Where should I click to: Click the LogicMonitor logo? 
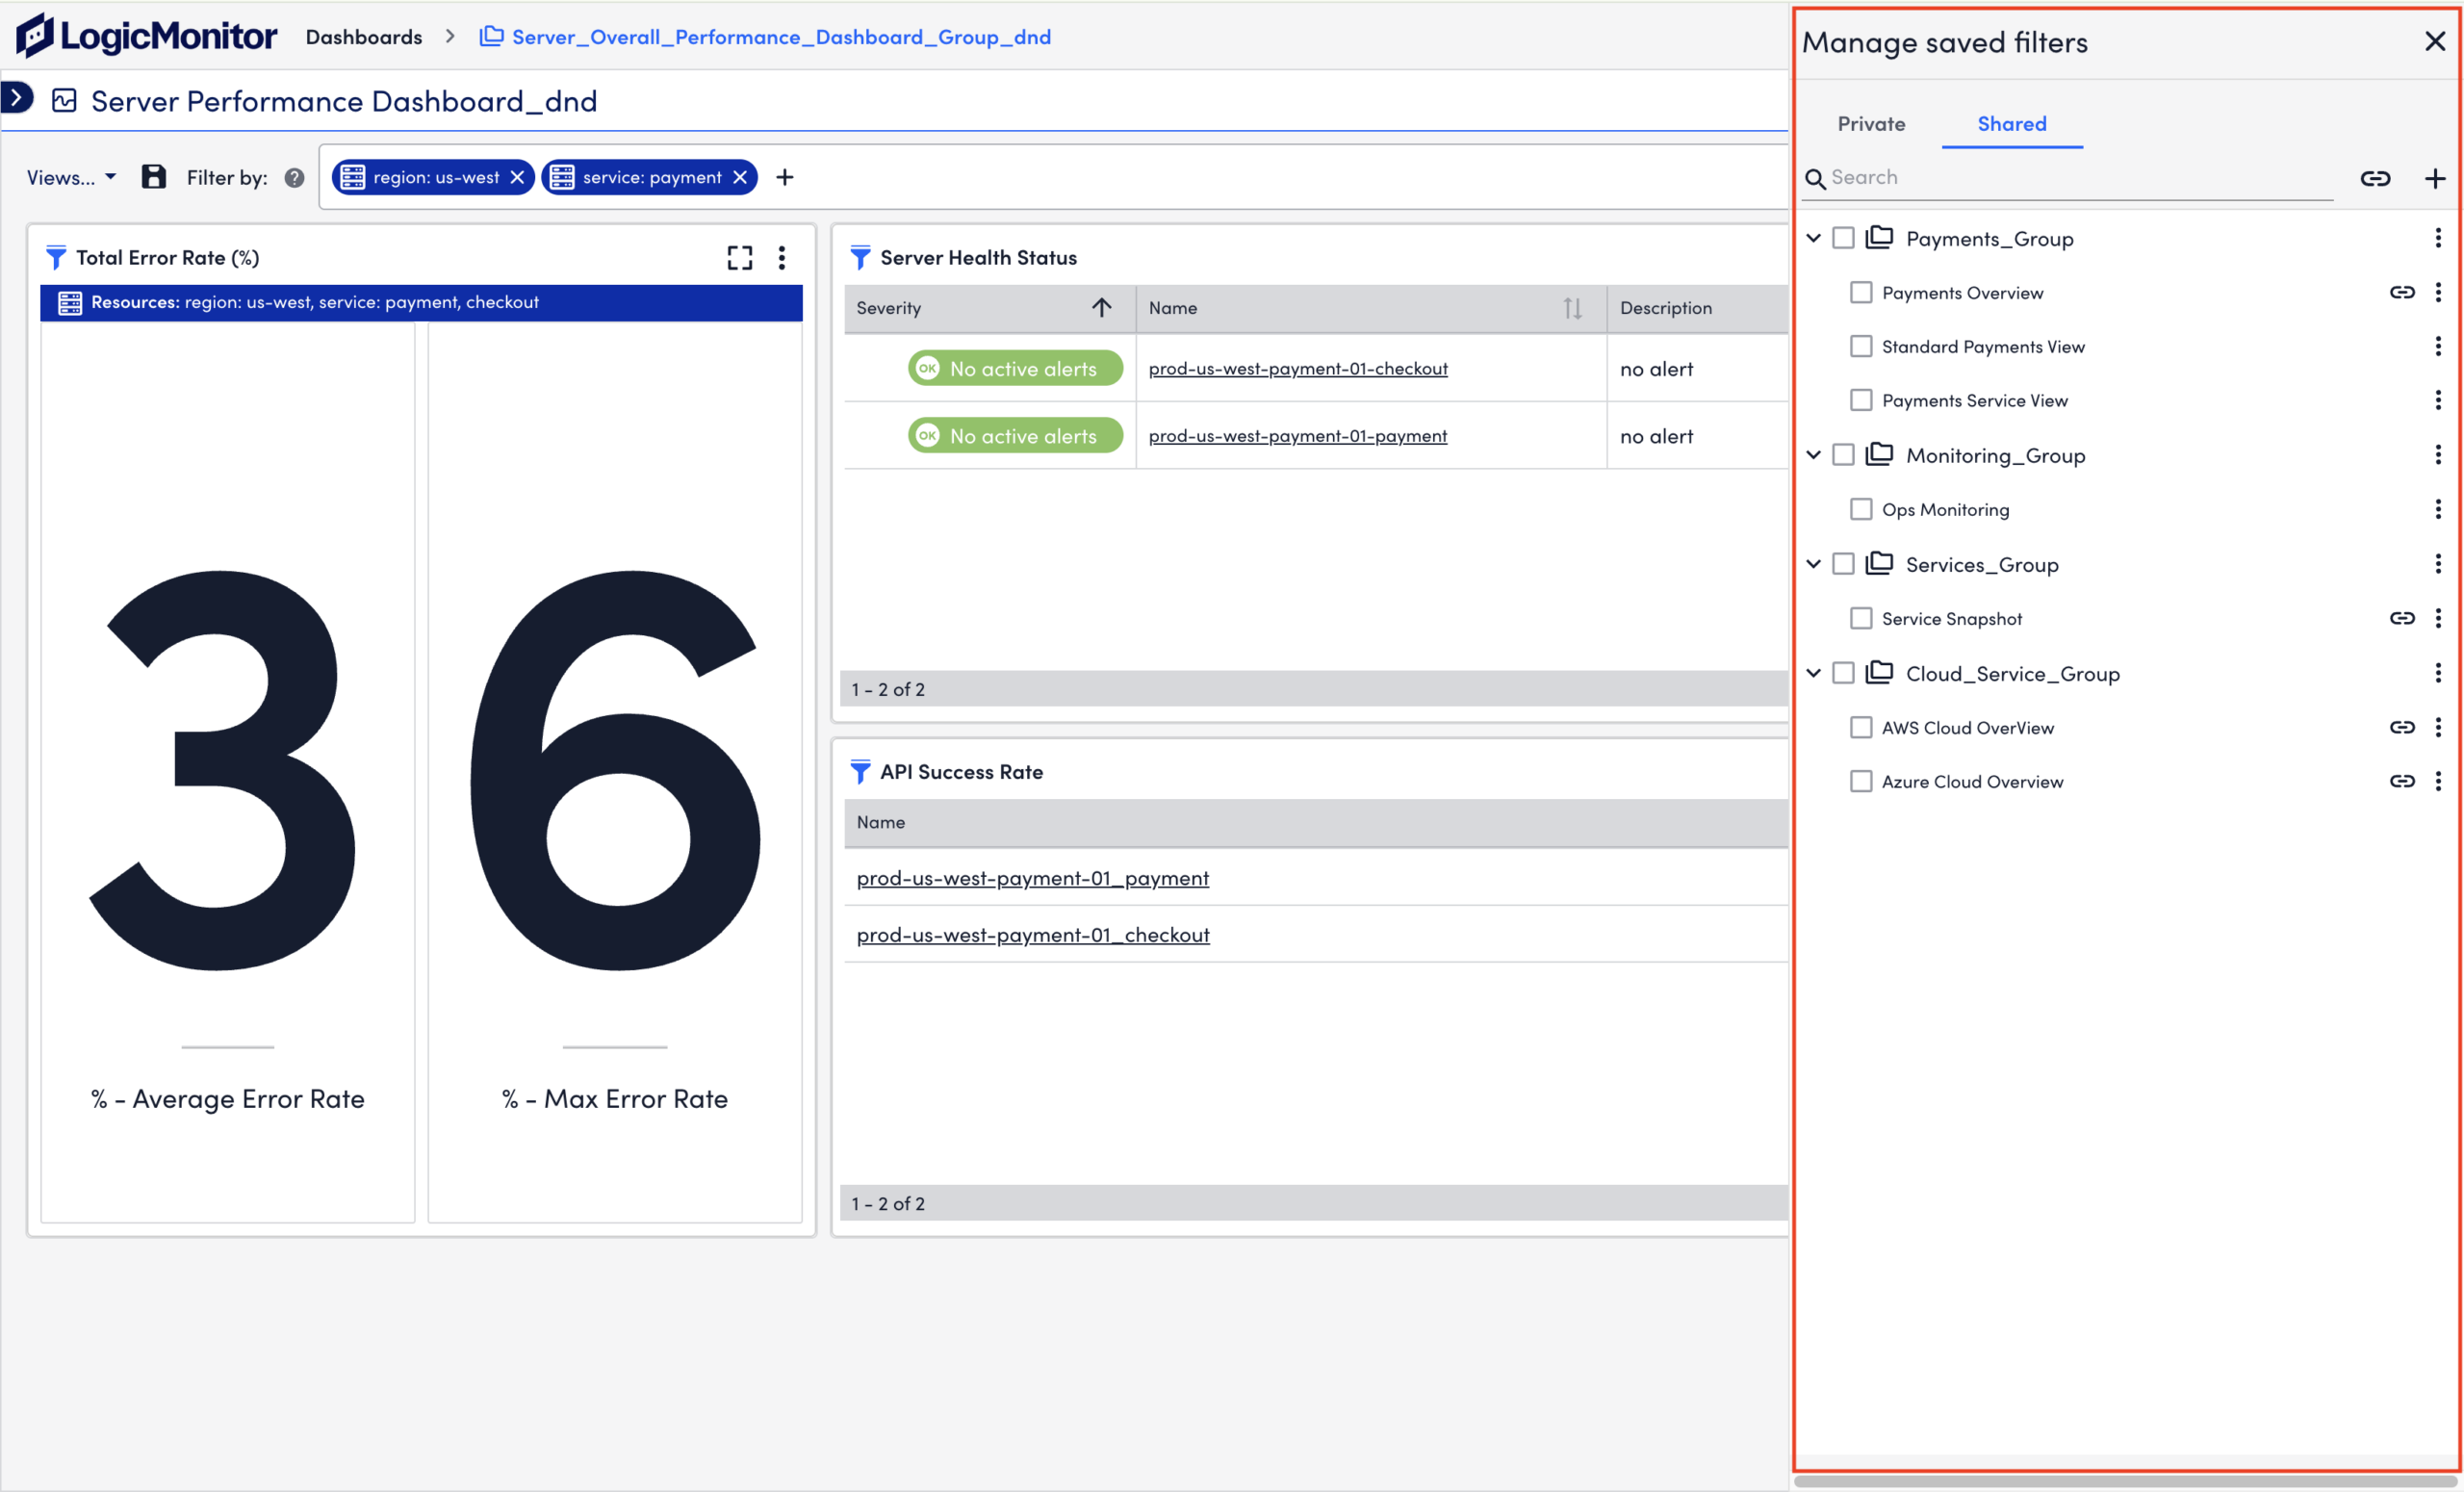(x=146, y=36)
